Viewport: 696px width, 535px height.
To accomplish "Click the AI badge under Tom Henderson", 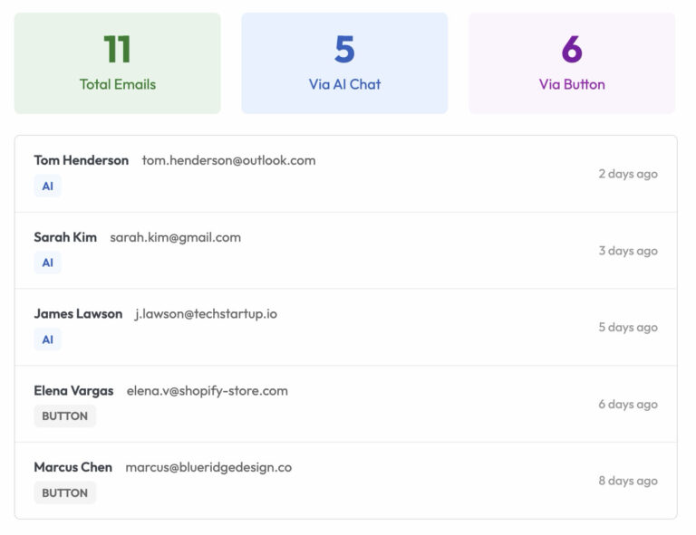I will pos(48,186).
